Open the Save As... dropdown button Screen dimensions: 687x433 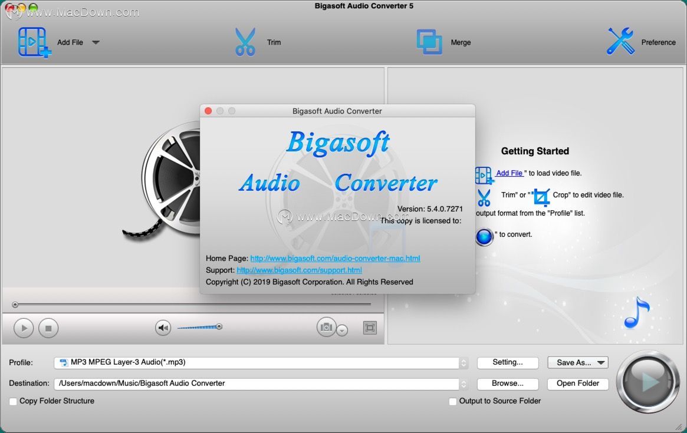coord(578,362)
